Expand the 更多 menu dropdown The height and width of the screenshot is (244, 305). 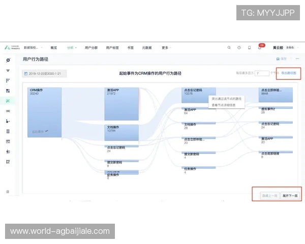click(166, 47)
